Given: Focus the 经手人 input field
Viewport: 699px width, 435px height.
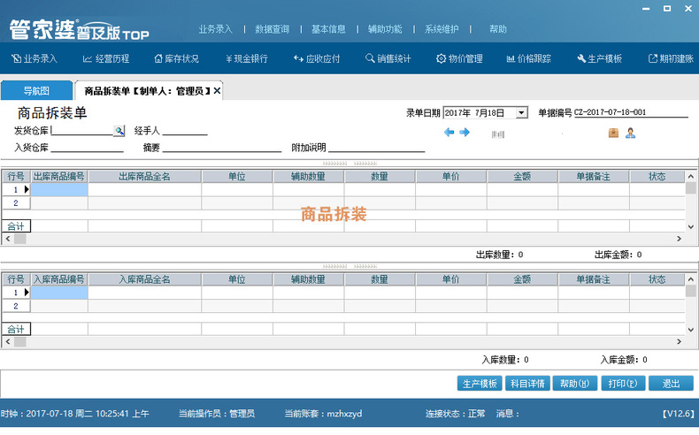Looking at the screenshot, I should (x=185, y=131).
